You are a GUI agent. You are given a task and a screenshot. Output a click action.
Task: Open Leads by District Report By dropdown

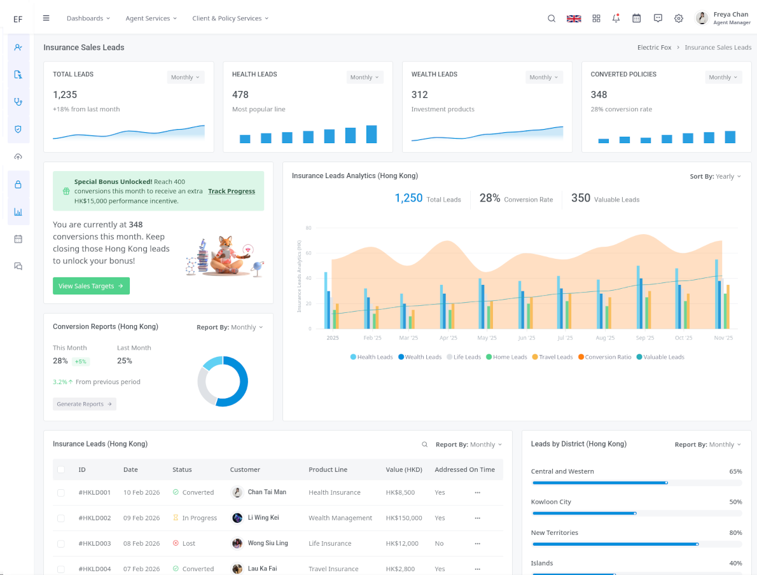pyautogui.click(x=708, y=445)
